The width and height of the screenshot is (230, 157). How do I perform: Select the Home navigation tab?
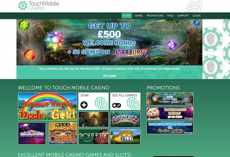coord(126,16)
